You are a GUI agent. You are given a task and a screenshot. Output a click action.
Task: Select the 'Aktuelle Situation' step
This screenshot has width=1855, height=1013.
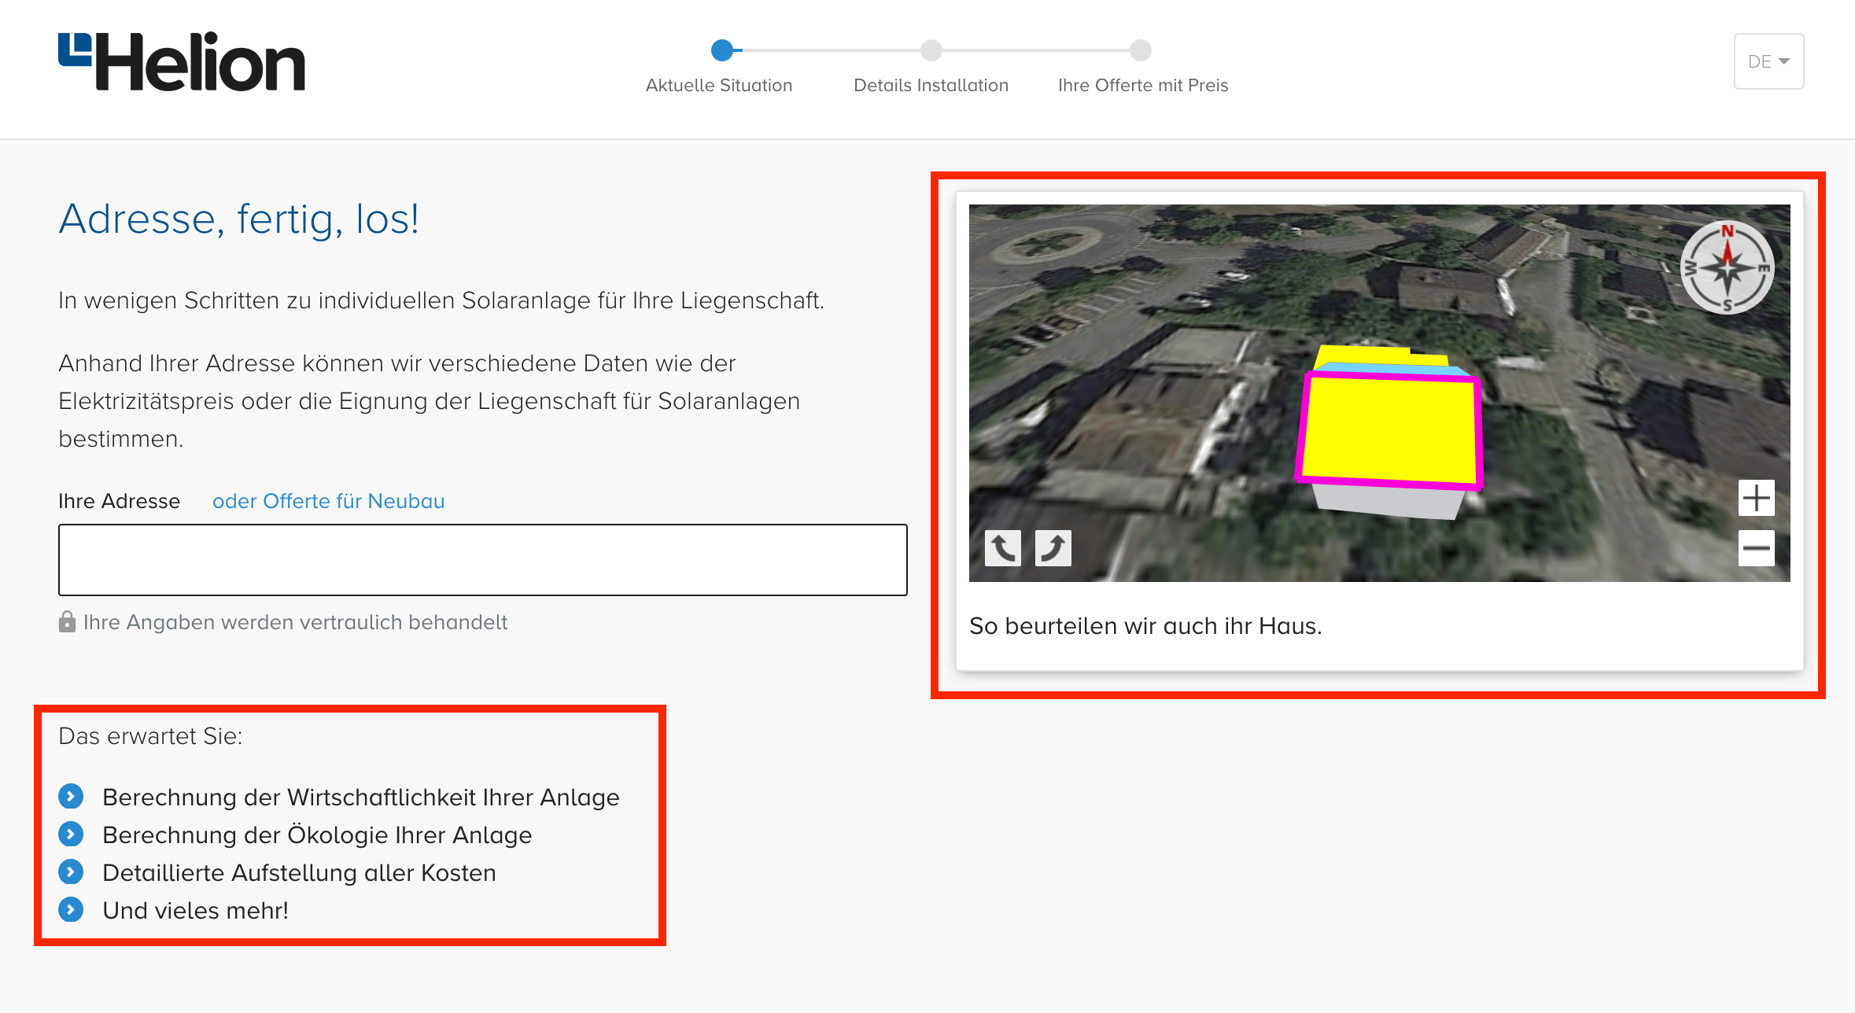coord(719,85)
